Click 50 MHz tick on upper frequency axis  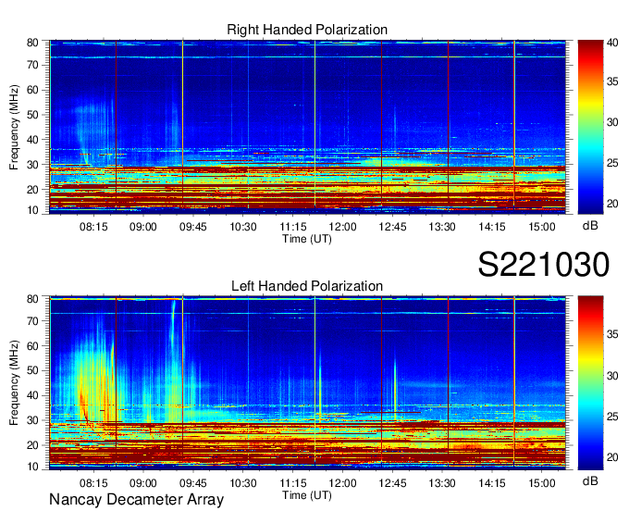point(32,115)
